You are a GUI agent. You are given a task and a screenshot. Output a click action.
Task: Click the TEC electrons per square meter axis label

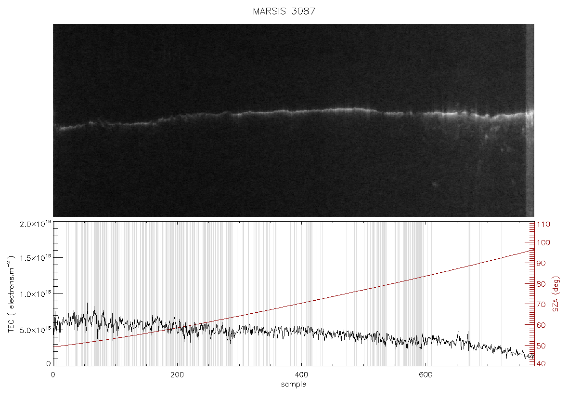point(12,294)
